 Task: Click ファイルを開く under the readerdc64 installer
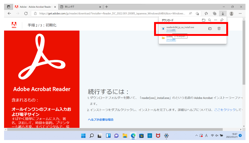coord(171,30)
